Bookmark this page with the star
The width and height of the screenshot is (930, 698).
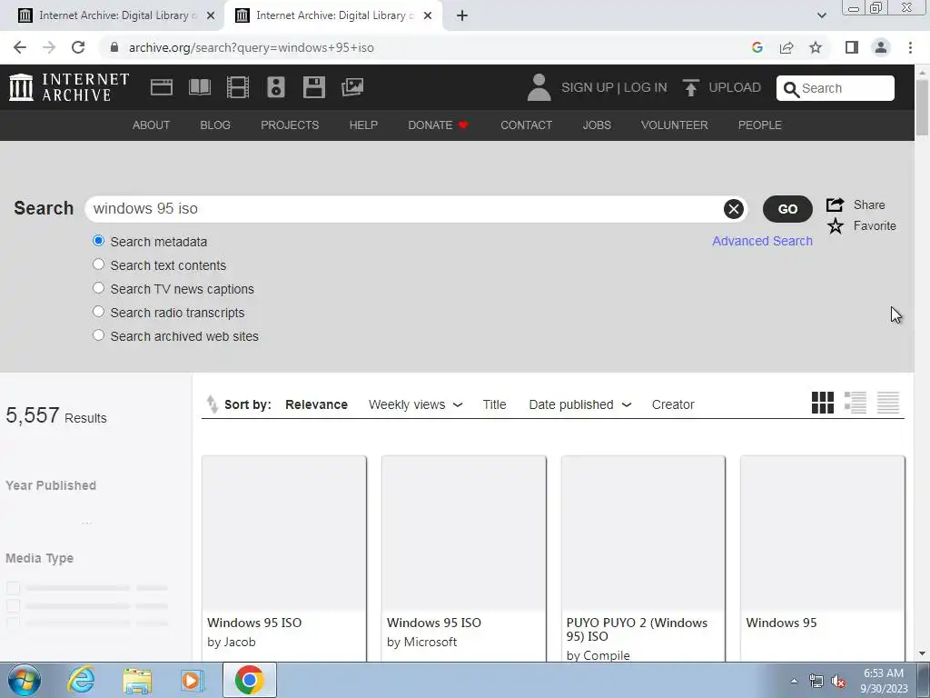[x=816, y=47]
